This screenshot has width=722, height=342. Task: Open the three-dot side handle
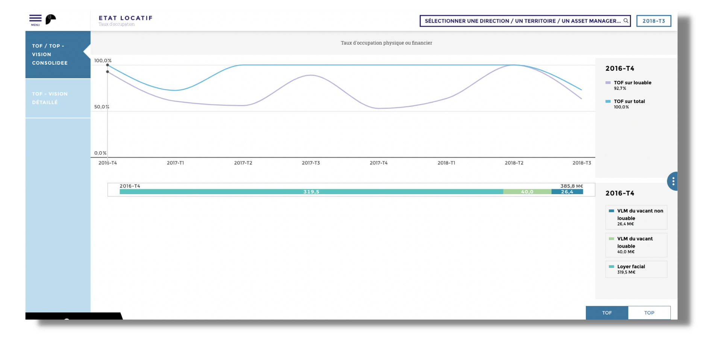point(673,181)
